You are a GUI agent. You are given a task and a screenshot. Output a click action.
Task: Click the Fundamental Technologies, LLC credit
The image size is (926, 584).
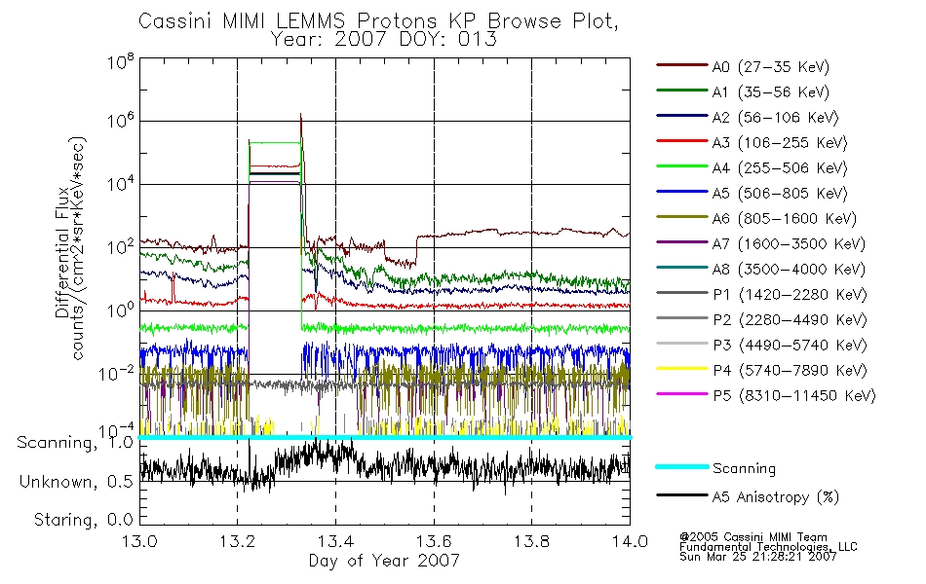pos(768,547)
